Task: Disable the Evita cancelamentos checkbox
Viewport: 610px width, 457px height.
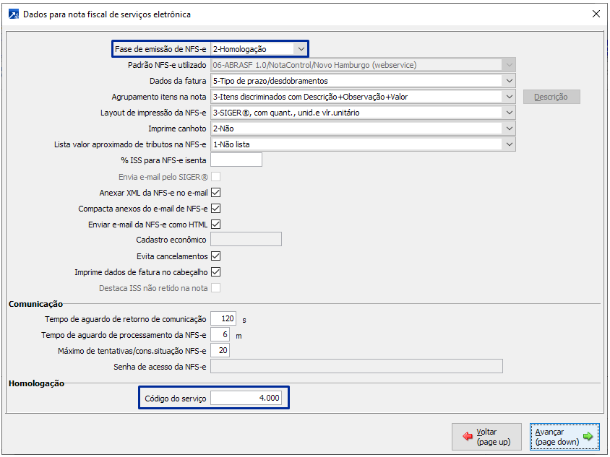Action: coord(215,256)
